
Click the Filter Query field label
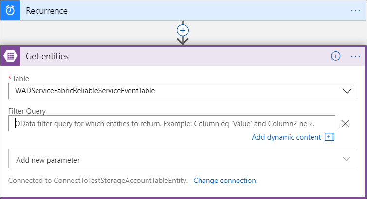click(x=27, y=111)
